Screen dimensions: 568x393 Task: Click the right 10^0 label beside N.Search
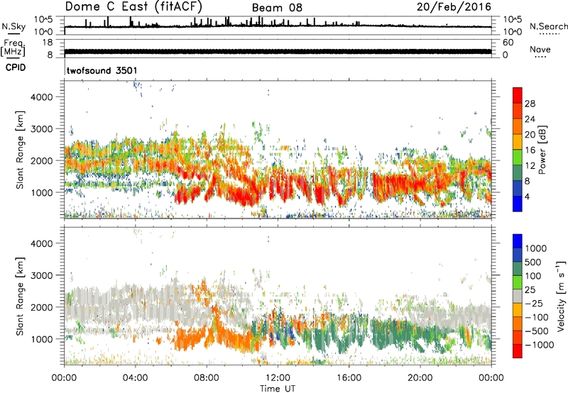point(513,32)
